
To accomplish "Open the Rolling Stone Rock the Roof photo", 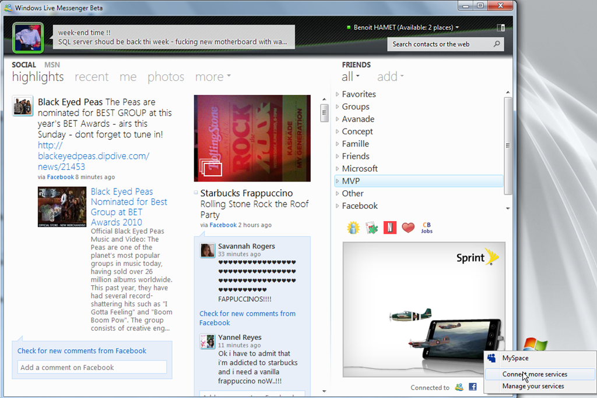I will click(252, 138).
